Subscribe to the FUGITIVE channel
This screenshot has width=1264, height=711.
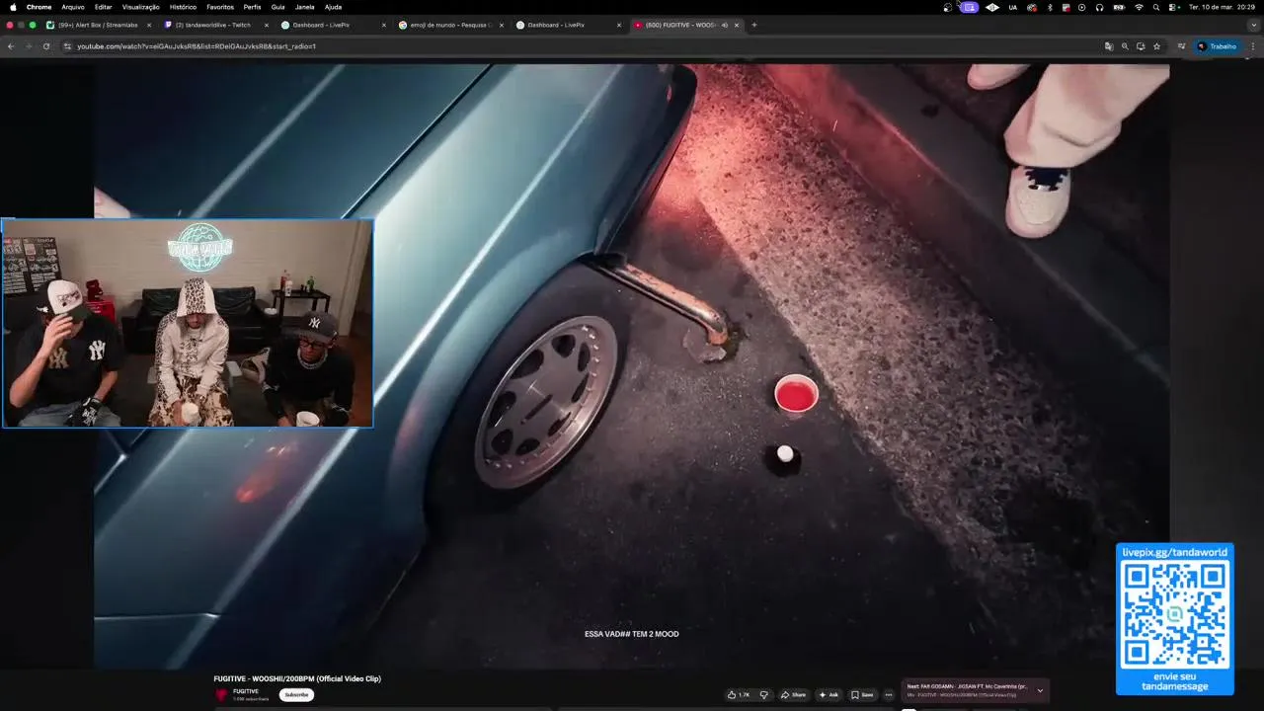[296, 694]
